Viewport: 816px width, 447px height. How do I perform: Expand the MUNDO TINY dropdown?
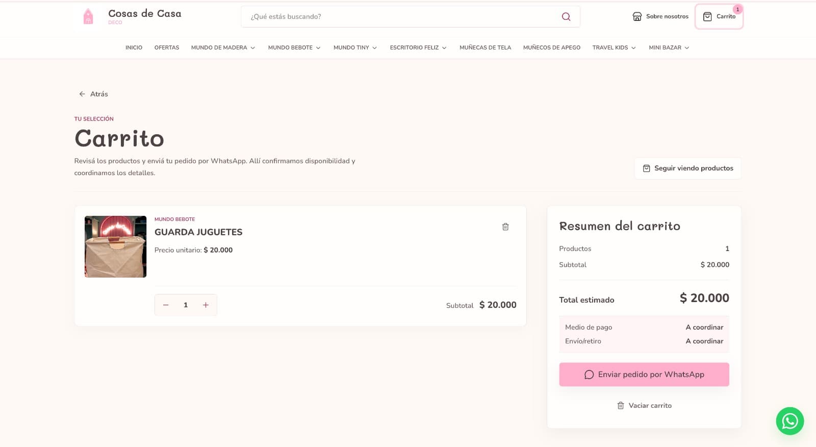pos(355,47)
